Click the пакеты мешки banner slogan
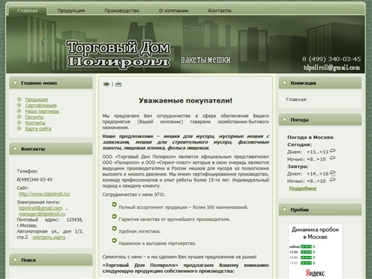 pyautogui.click(x=205, y=60)
